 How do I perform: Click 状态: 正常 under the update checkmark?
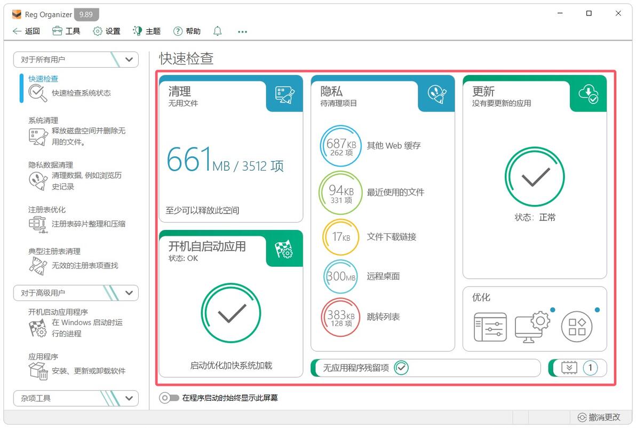pyautogui.click(x=535, y=217)
